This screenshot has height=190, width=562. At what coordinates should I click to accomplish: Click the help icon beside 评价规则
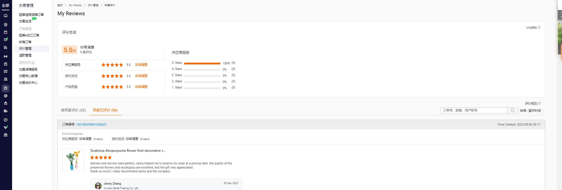coord(539,103)
